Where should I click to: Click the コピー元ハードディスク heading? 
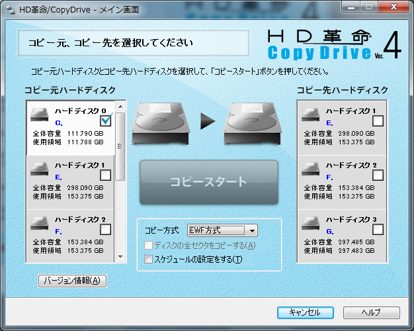pyautogui.click(x=70, y=90)
